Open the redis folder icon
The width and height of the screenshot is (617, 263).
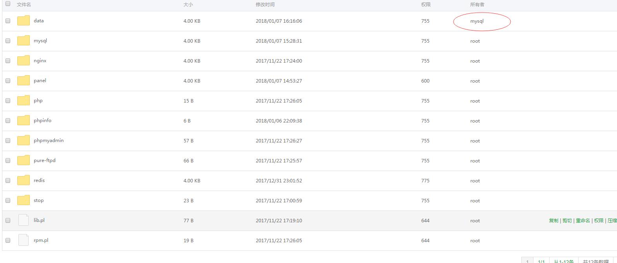(24, 180)
